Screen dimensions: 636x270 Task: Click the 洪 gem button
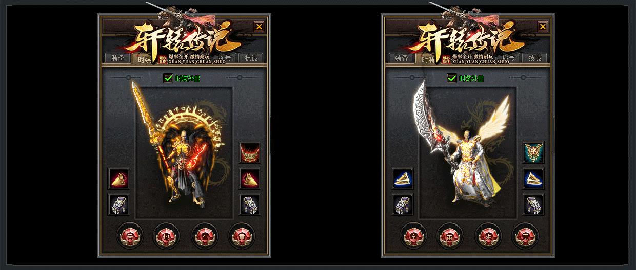click(x=488, y=236)
